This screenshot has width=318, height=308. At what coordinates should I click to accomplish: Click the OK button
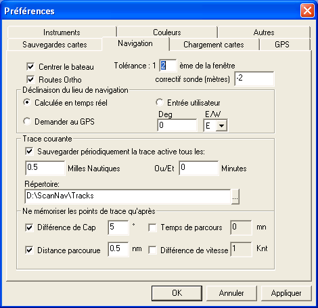(x=177, y=293)
